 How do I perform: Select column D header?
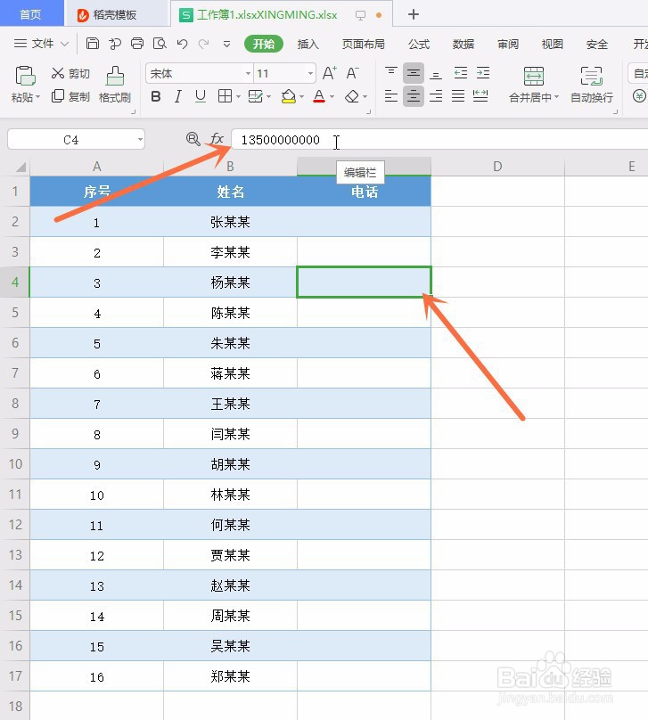click(x=497, y=167)
